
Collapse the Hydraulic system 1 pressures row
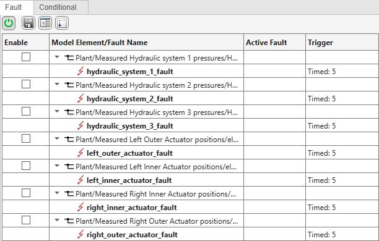pos(57,57)
